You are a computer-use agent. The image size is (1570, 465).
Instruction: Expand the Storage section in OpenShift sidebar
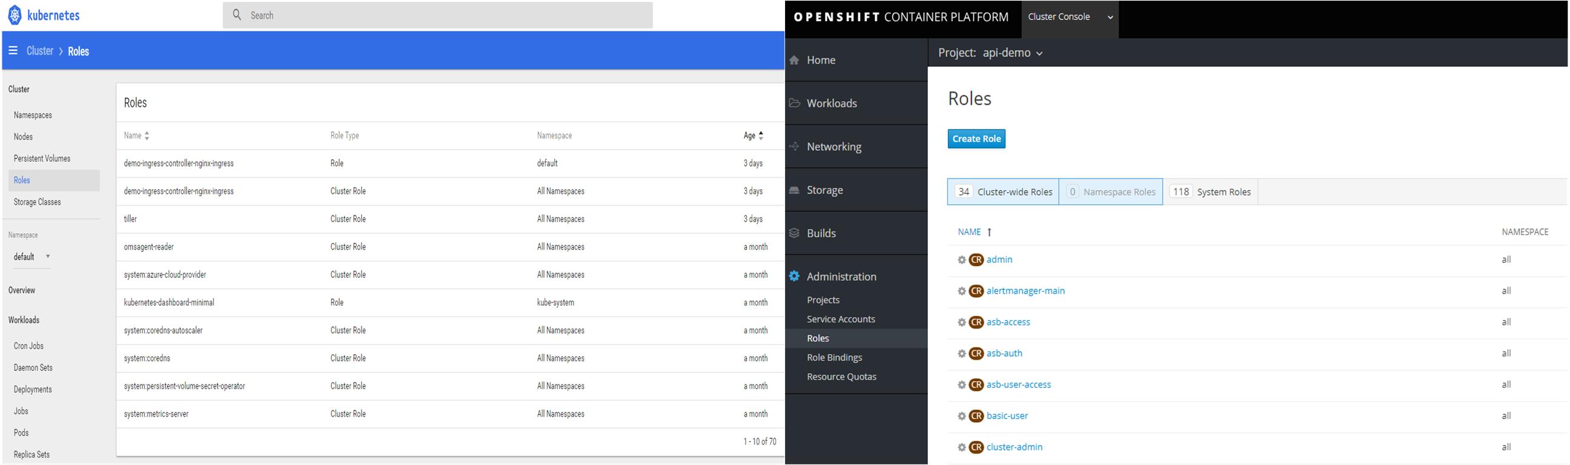tap(856, 190)
